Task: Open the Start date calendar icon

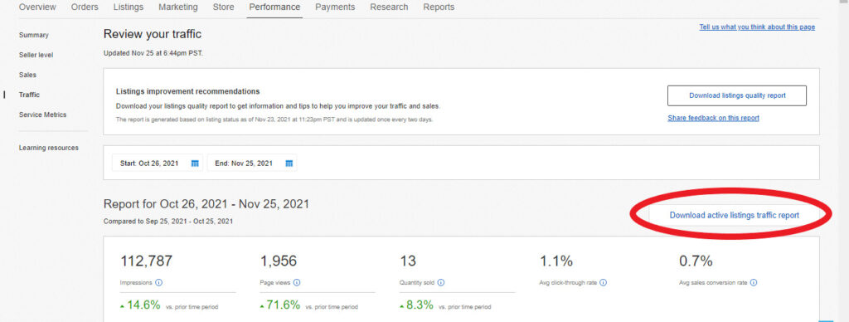Action: pos(195,163)
